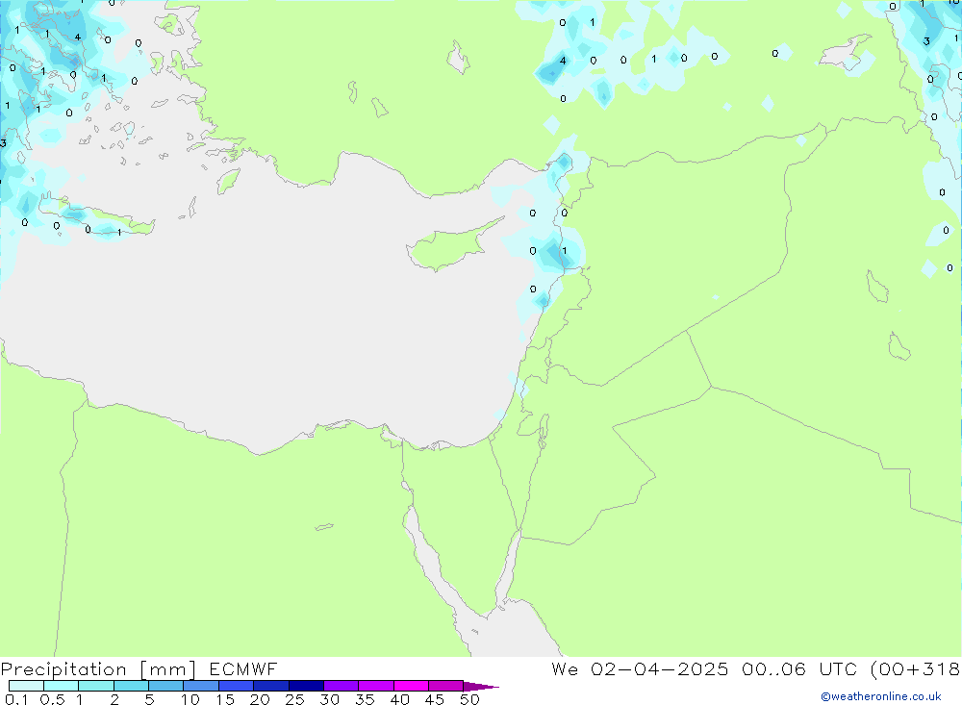Screen dimensions: 962x705
Task: Pick the 15–20 mm legend swatch
Action: [x=236, y=686]
